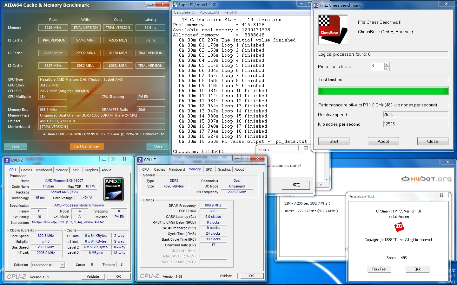Click Close in Fritz Chess Benchmark
Viewport: 457px width, 285px height.
pos(433,141)
